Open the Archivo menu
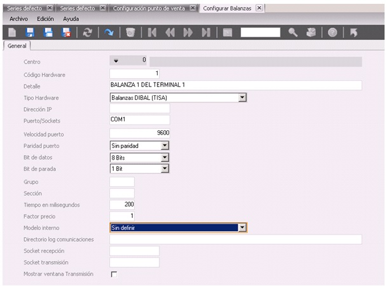The width and height of the screenshot is (389, 286). tap(20, 19)
